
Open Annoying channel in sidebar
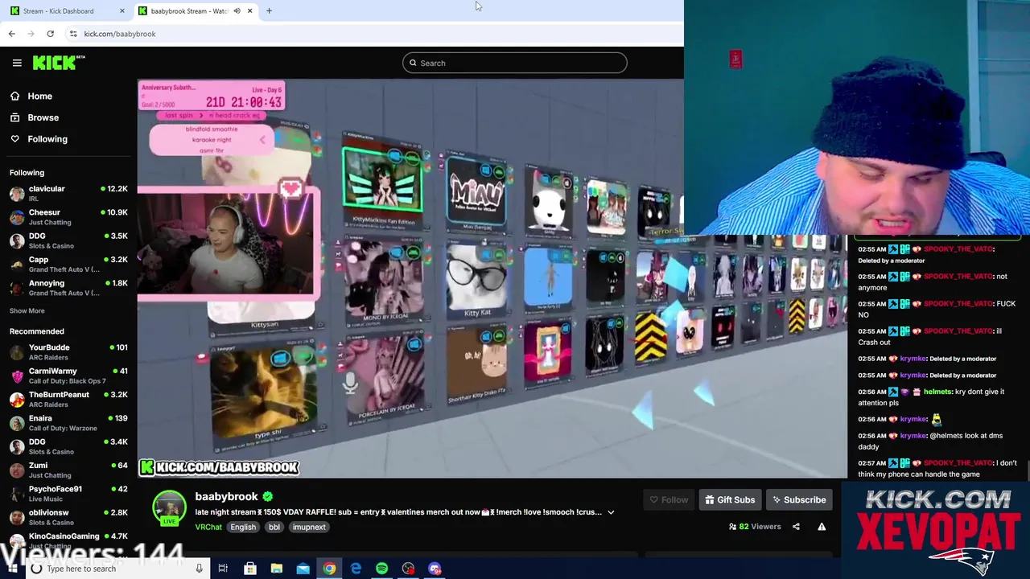(68, 288)
